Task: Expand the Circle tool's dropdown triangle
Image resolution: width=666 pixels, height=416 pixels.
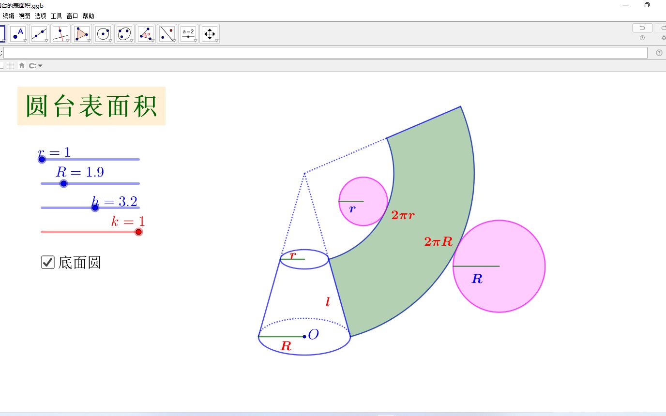Action: coord(110,41)
